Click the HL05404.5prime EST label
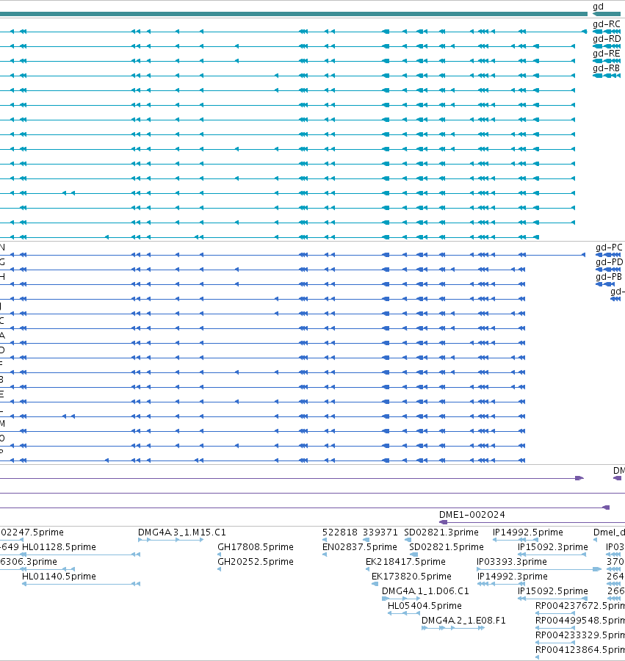Screen dimensions: 625x661 coord(425,606)
